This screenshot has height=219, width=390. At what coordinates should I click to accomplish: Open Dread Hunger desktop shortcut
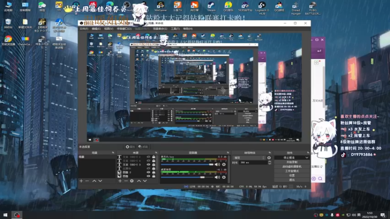(296, 8)
